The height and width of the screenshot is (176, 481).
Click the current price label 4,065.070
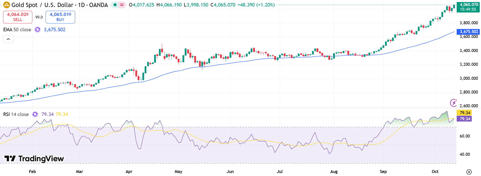(x=468, y=5)
